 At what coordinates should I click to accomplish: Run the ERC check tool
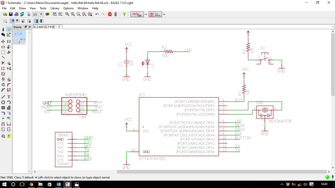coord(3,136)
